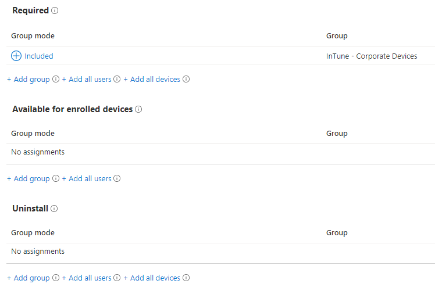Click info icon next to Available for enrolled devices
The image size is (435, 291).
coord(138,109)
